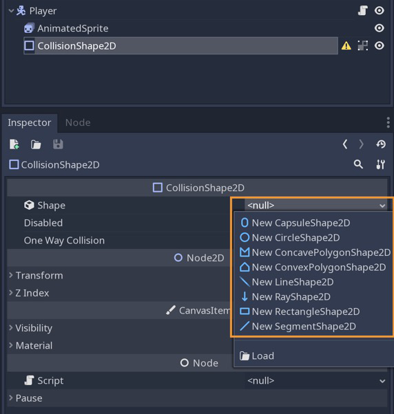Go to previous edited object in history
This screenshot has width=394, height=414.
(345, 144)
